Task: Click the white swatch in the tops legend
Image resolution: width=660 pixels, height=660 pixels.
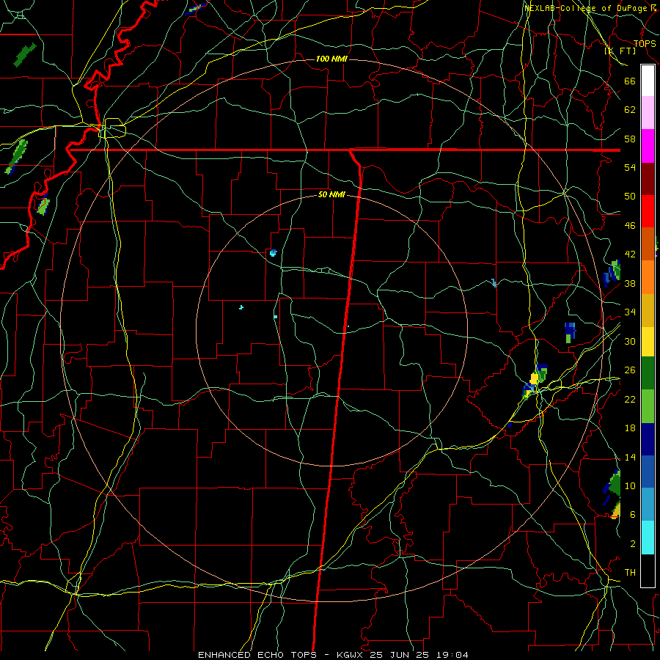Action: (648, 81)
